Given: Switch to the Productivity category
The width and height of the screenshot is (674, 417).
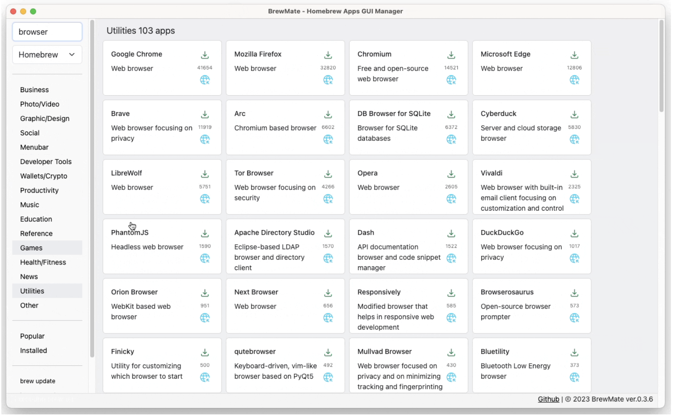Looking at the screenshot, I should coord(39,190).
